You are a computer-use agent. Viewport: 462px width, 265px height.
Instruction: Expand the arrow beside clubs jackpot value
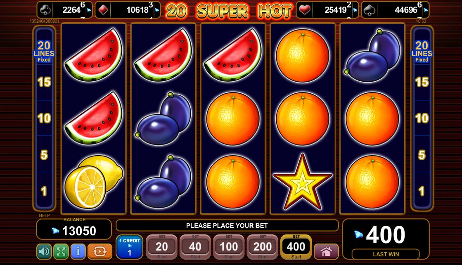(x=89, y=10)
